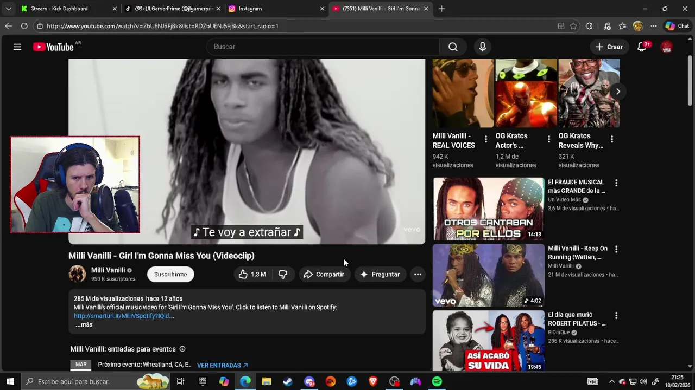Open options for El FRAUDE MUSICAL video
The height and width of the screenshot is (390, 695).
[616, 183]
